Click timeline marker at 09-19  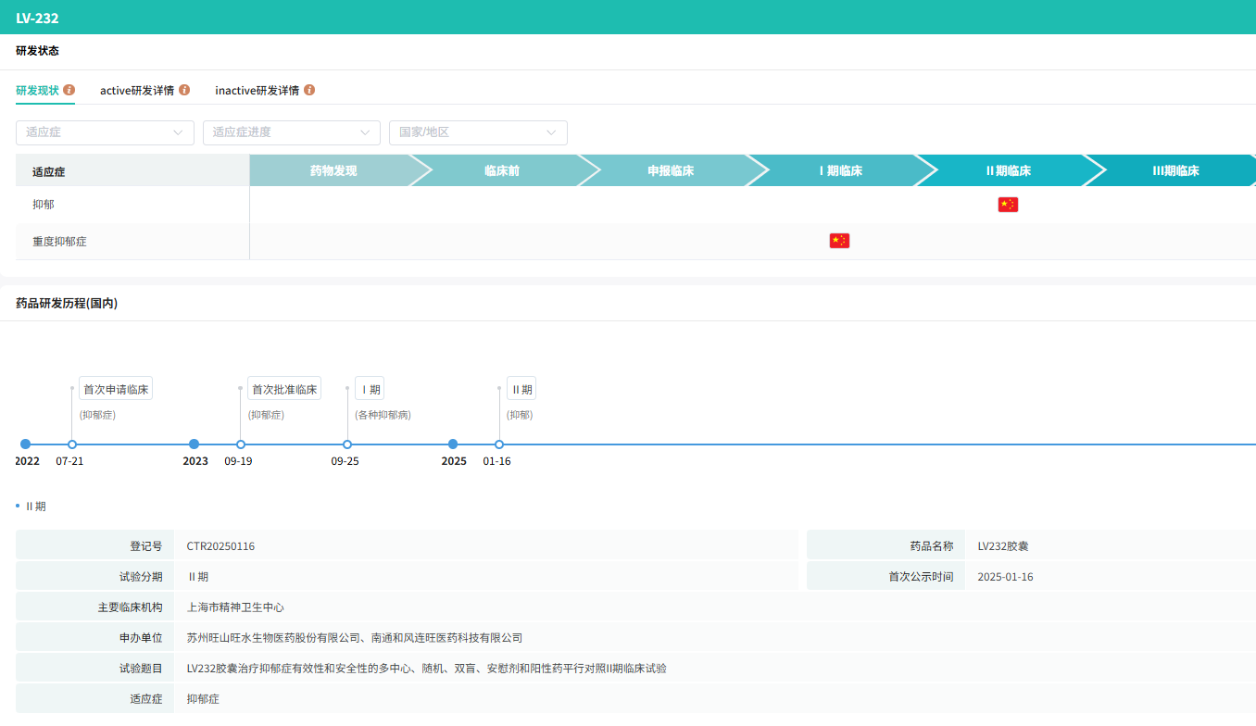coord(241,444)
